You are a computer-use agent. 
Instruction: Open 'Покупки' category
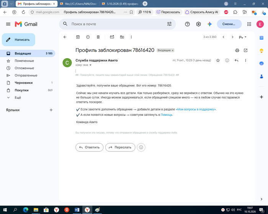click(x=28, y=90)
